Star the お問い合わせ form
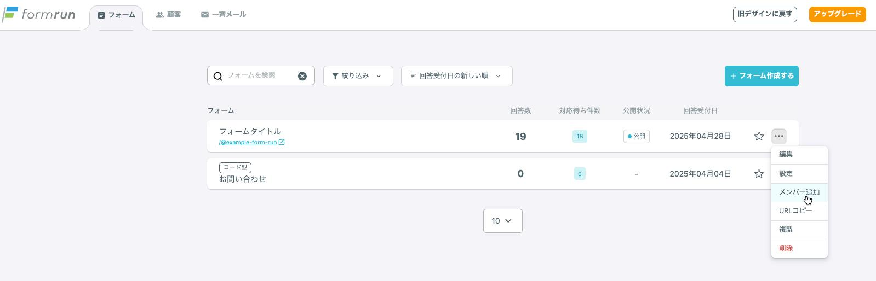Image resolution: width=876 pixels, height=281 pixels. [x=759, y=174]
